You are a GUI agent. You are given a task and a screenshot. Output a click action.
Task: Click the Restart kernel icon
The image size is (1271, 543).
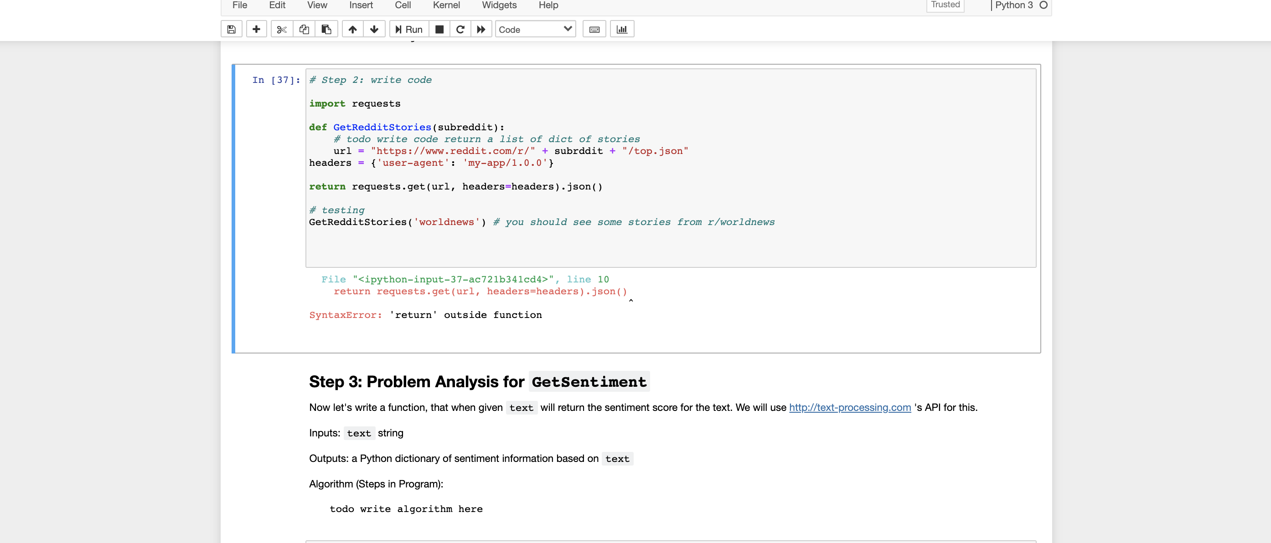click(459, 29)
